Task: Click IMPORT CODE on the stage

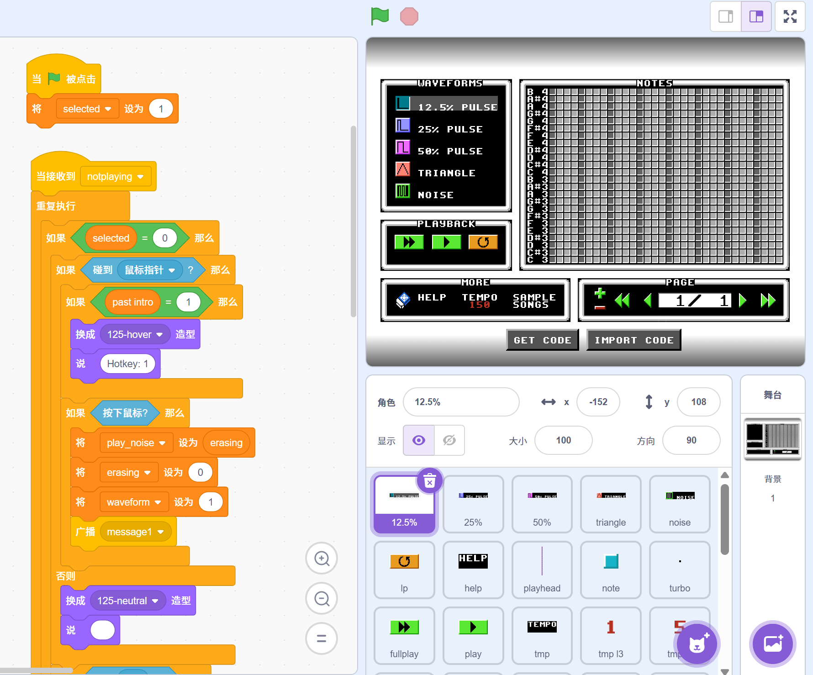Action: [x=634, y=340]
